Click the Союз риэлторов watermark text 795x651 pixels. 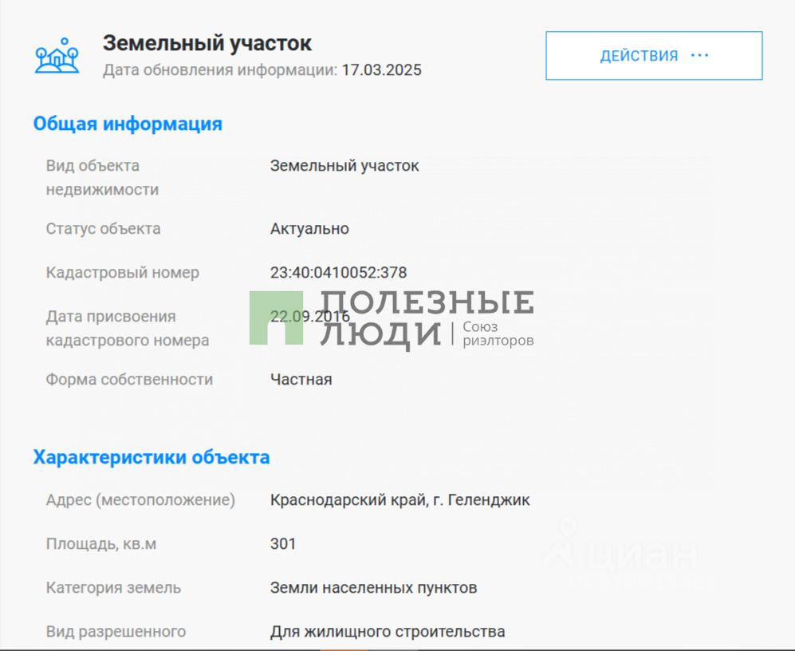pyautogui.click(x=498, y=333)
